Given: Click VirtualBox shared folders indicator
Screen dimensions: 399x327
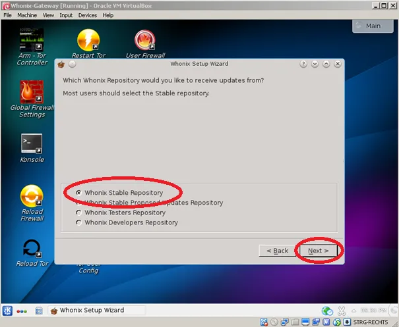Looking at the screenshot, I should (295, 322).
